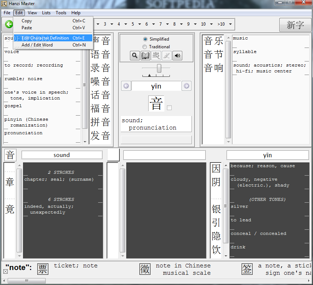Click the 票 character box in note bar

pyautogui.click(x=43, y=269)
